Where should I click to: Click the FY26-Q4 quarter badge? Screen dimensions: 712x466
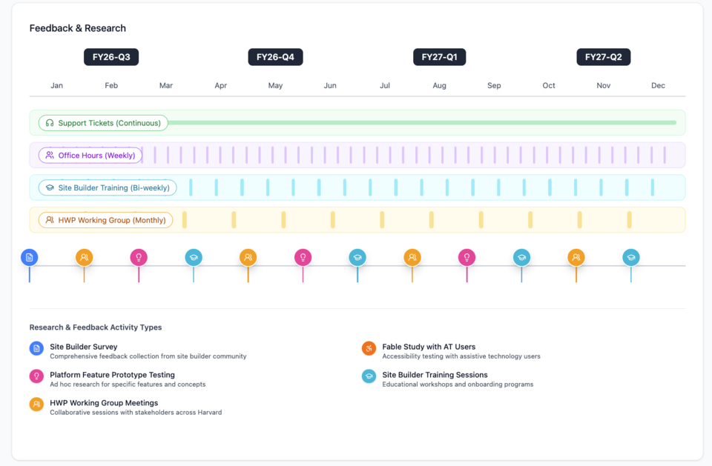point(275,57)
